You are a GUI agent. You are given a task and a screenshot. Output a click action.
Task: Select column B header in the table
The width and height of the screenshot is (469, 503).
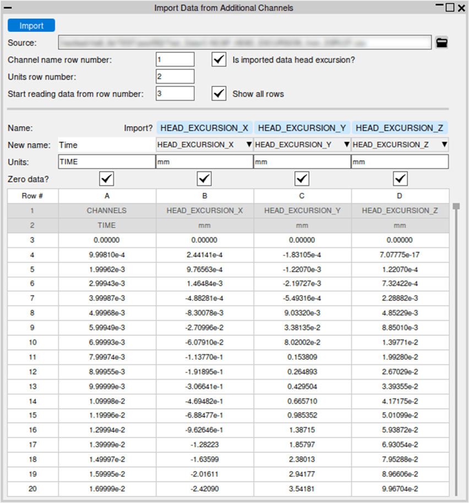pos(205,196)
